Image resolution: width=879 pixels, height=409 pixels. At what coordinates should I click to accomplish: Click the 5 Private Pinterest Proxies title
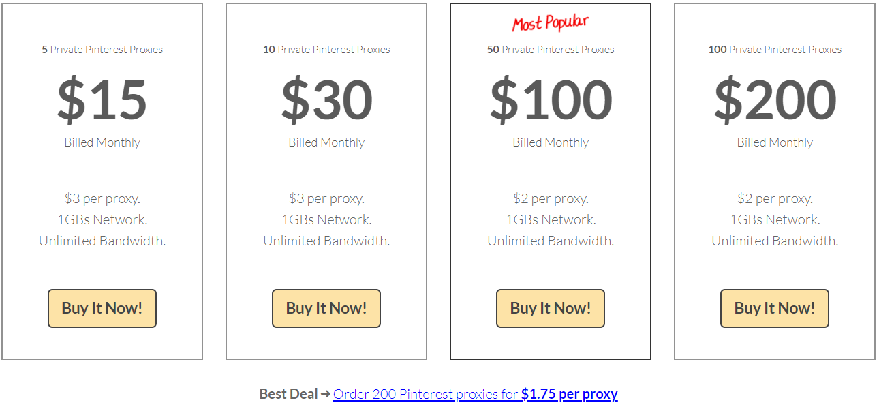point(102,50)
